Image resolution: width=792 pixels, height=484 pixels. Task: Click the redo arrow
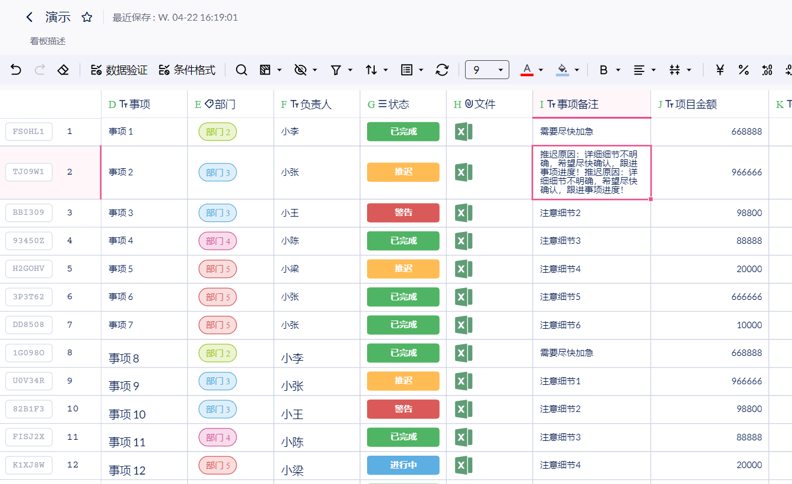[40, 70]
